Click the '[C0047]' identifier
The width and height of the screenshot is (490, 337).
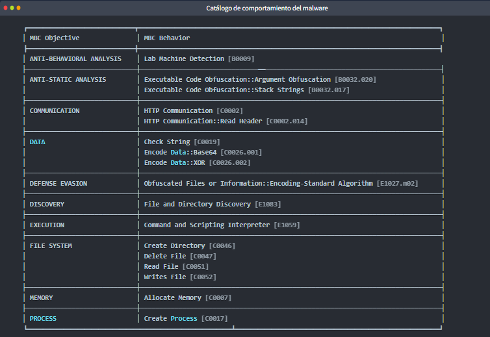coord(203,256)
